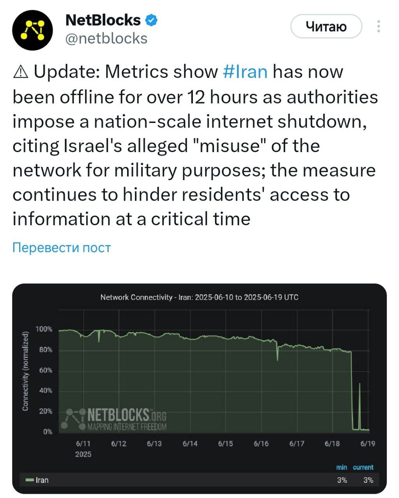Click the current column header in legend
The image size is (399, 498).
[x=363, y=467]
